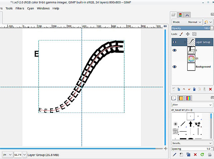Image resolution: width=214 pixels, height=159 pixels.
Task: Duplicate the selected brush
Action: pos(189,155)
